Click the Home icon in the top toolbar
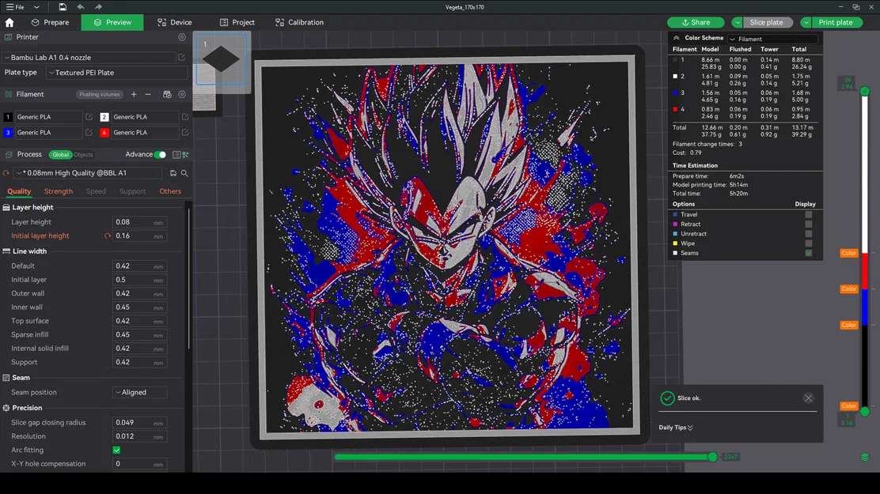This screenshot has height=494, width=880. (x=9, y=22)
